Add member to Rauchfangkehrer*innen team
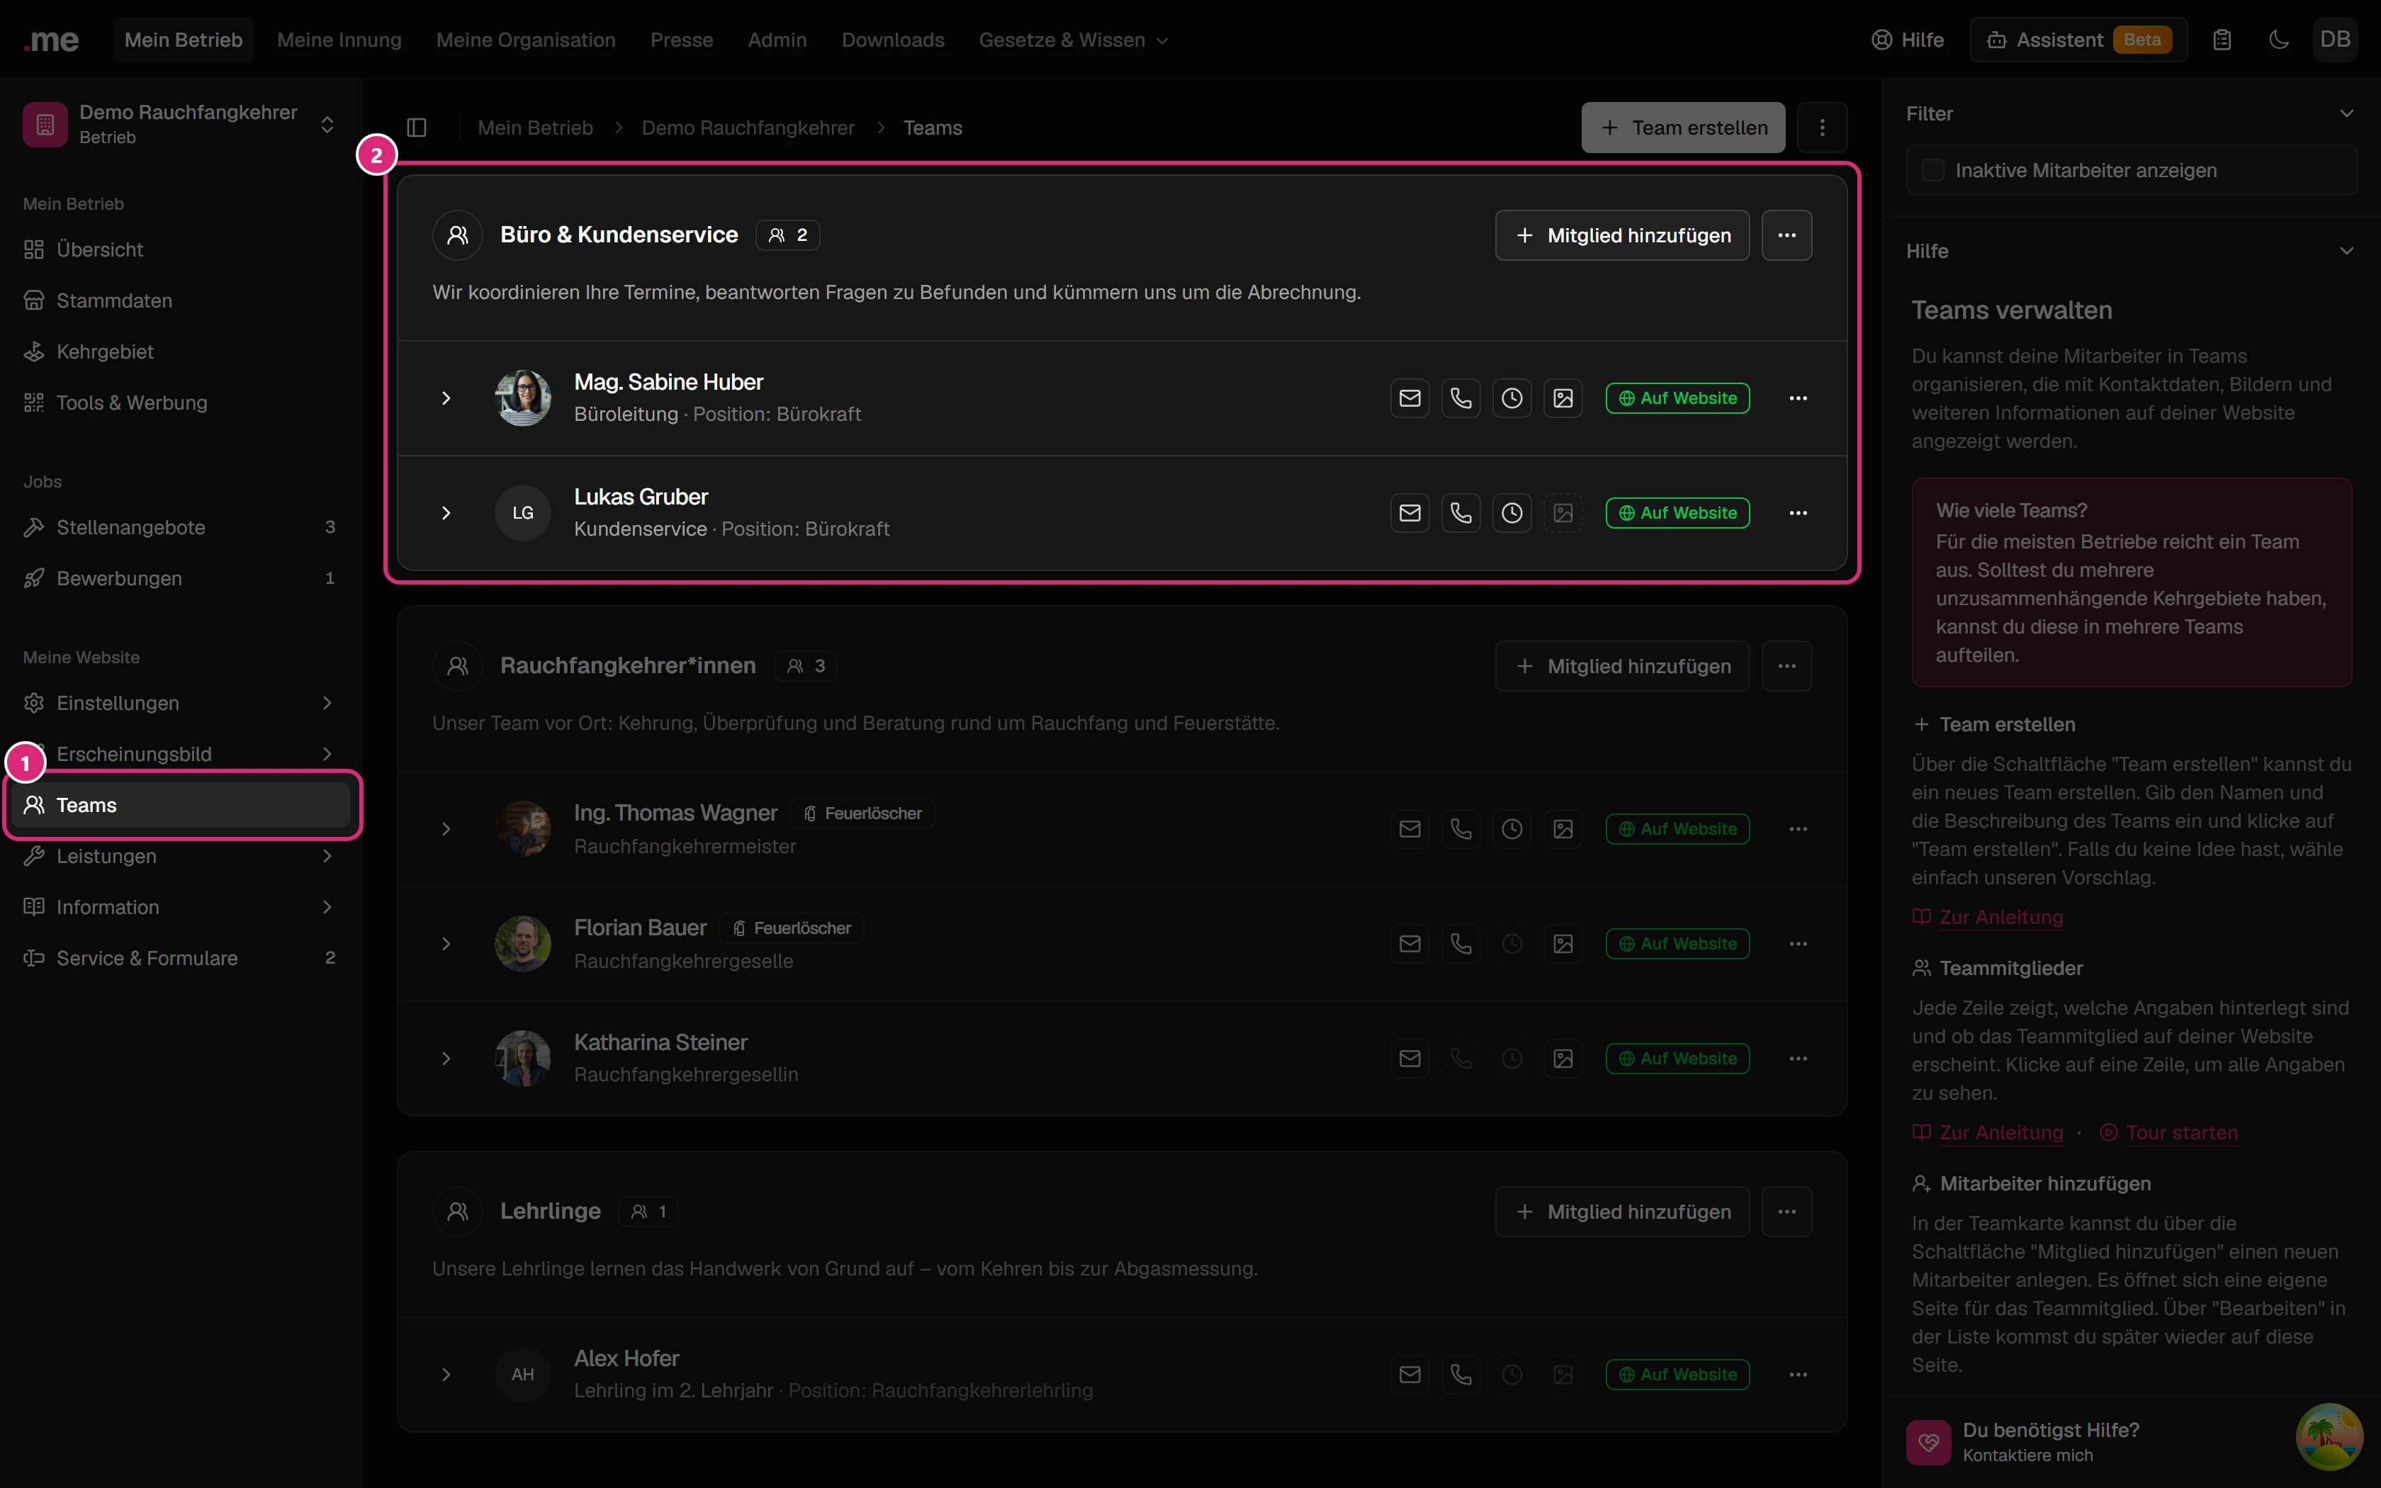The height and width of the screenshot is (1488, 2381). coord(1621,666)
